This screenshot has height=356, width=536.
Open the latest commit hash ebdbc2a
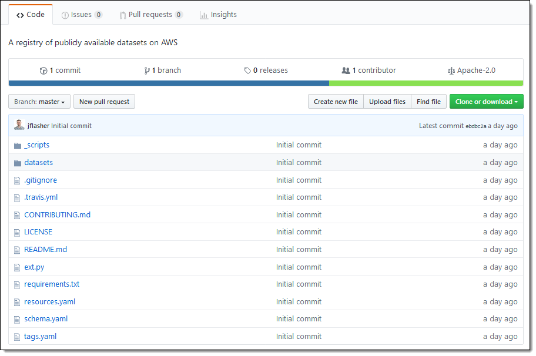click(476, 126)
